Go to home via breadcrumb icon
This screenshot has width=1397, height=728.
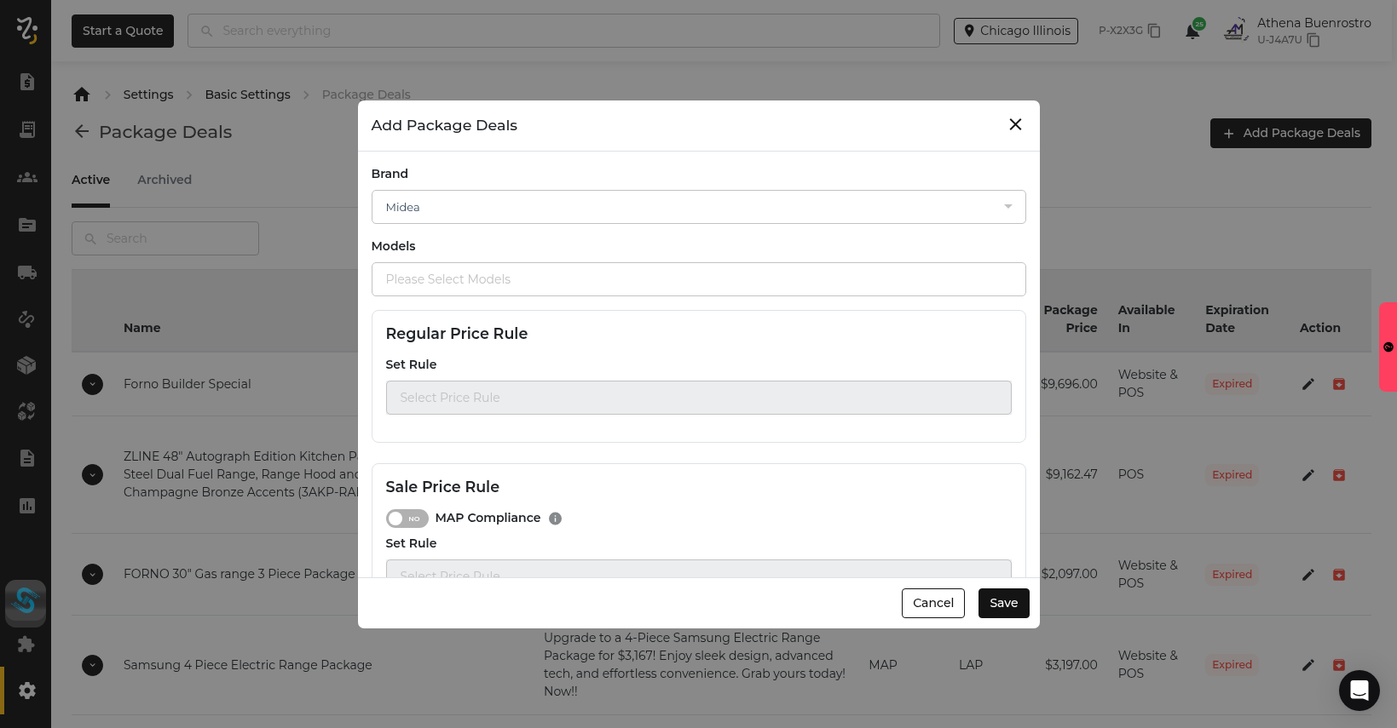[82, 95]
